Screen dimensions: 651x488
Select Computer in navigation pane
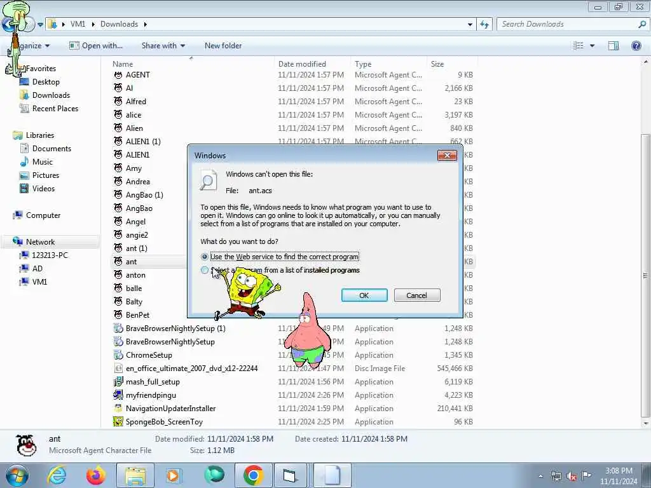[43, 215]
